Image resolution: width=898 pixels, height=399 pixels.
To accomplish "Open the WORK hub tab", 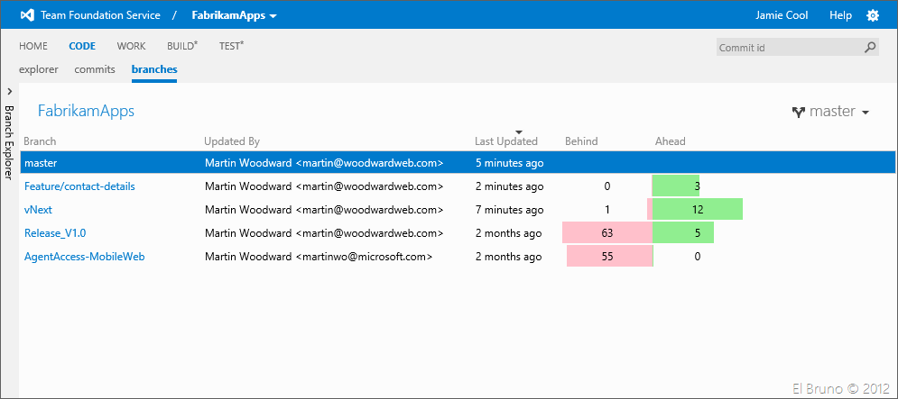I will (x=131, y=46).
